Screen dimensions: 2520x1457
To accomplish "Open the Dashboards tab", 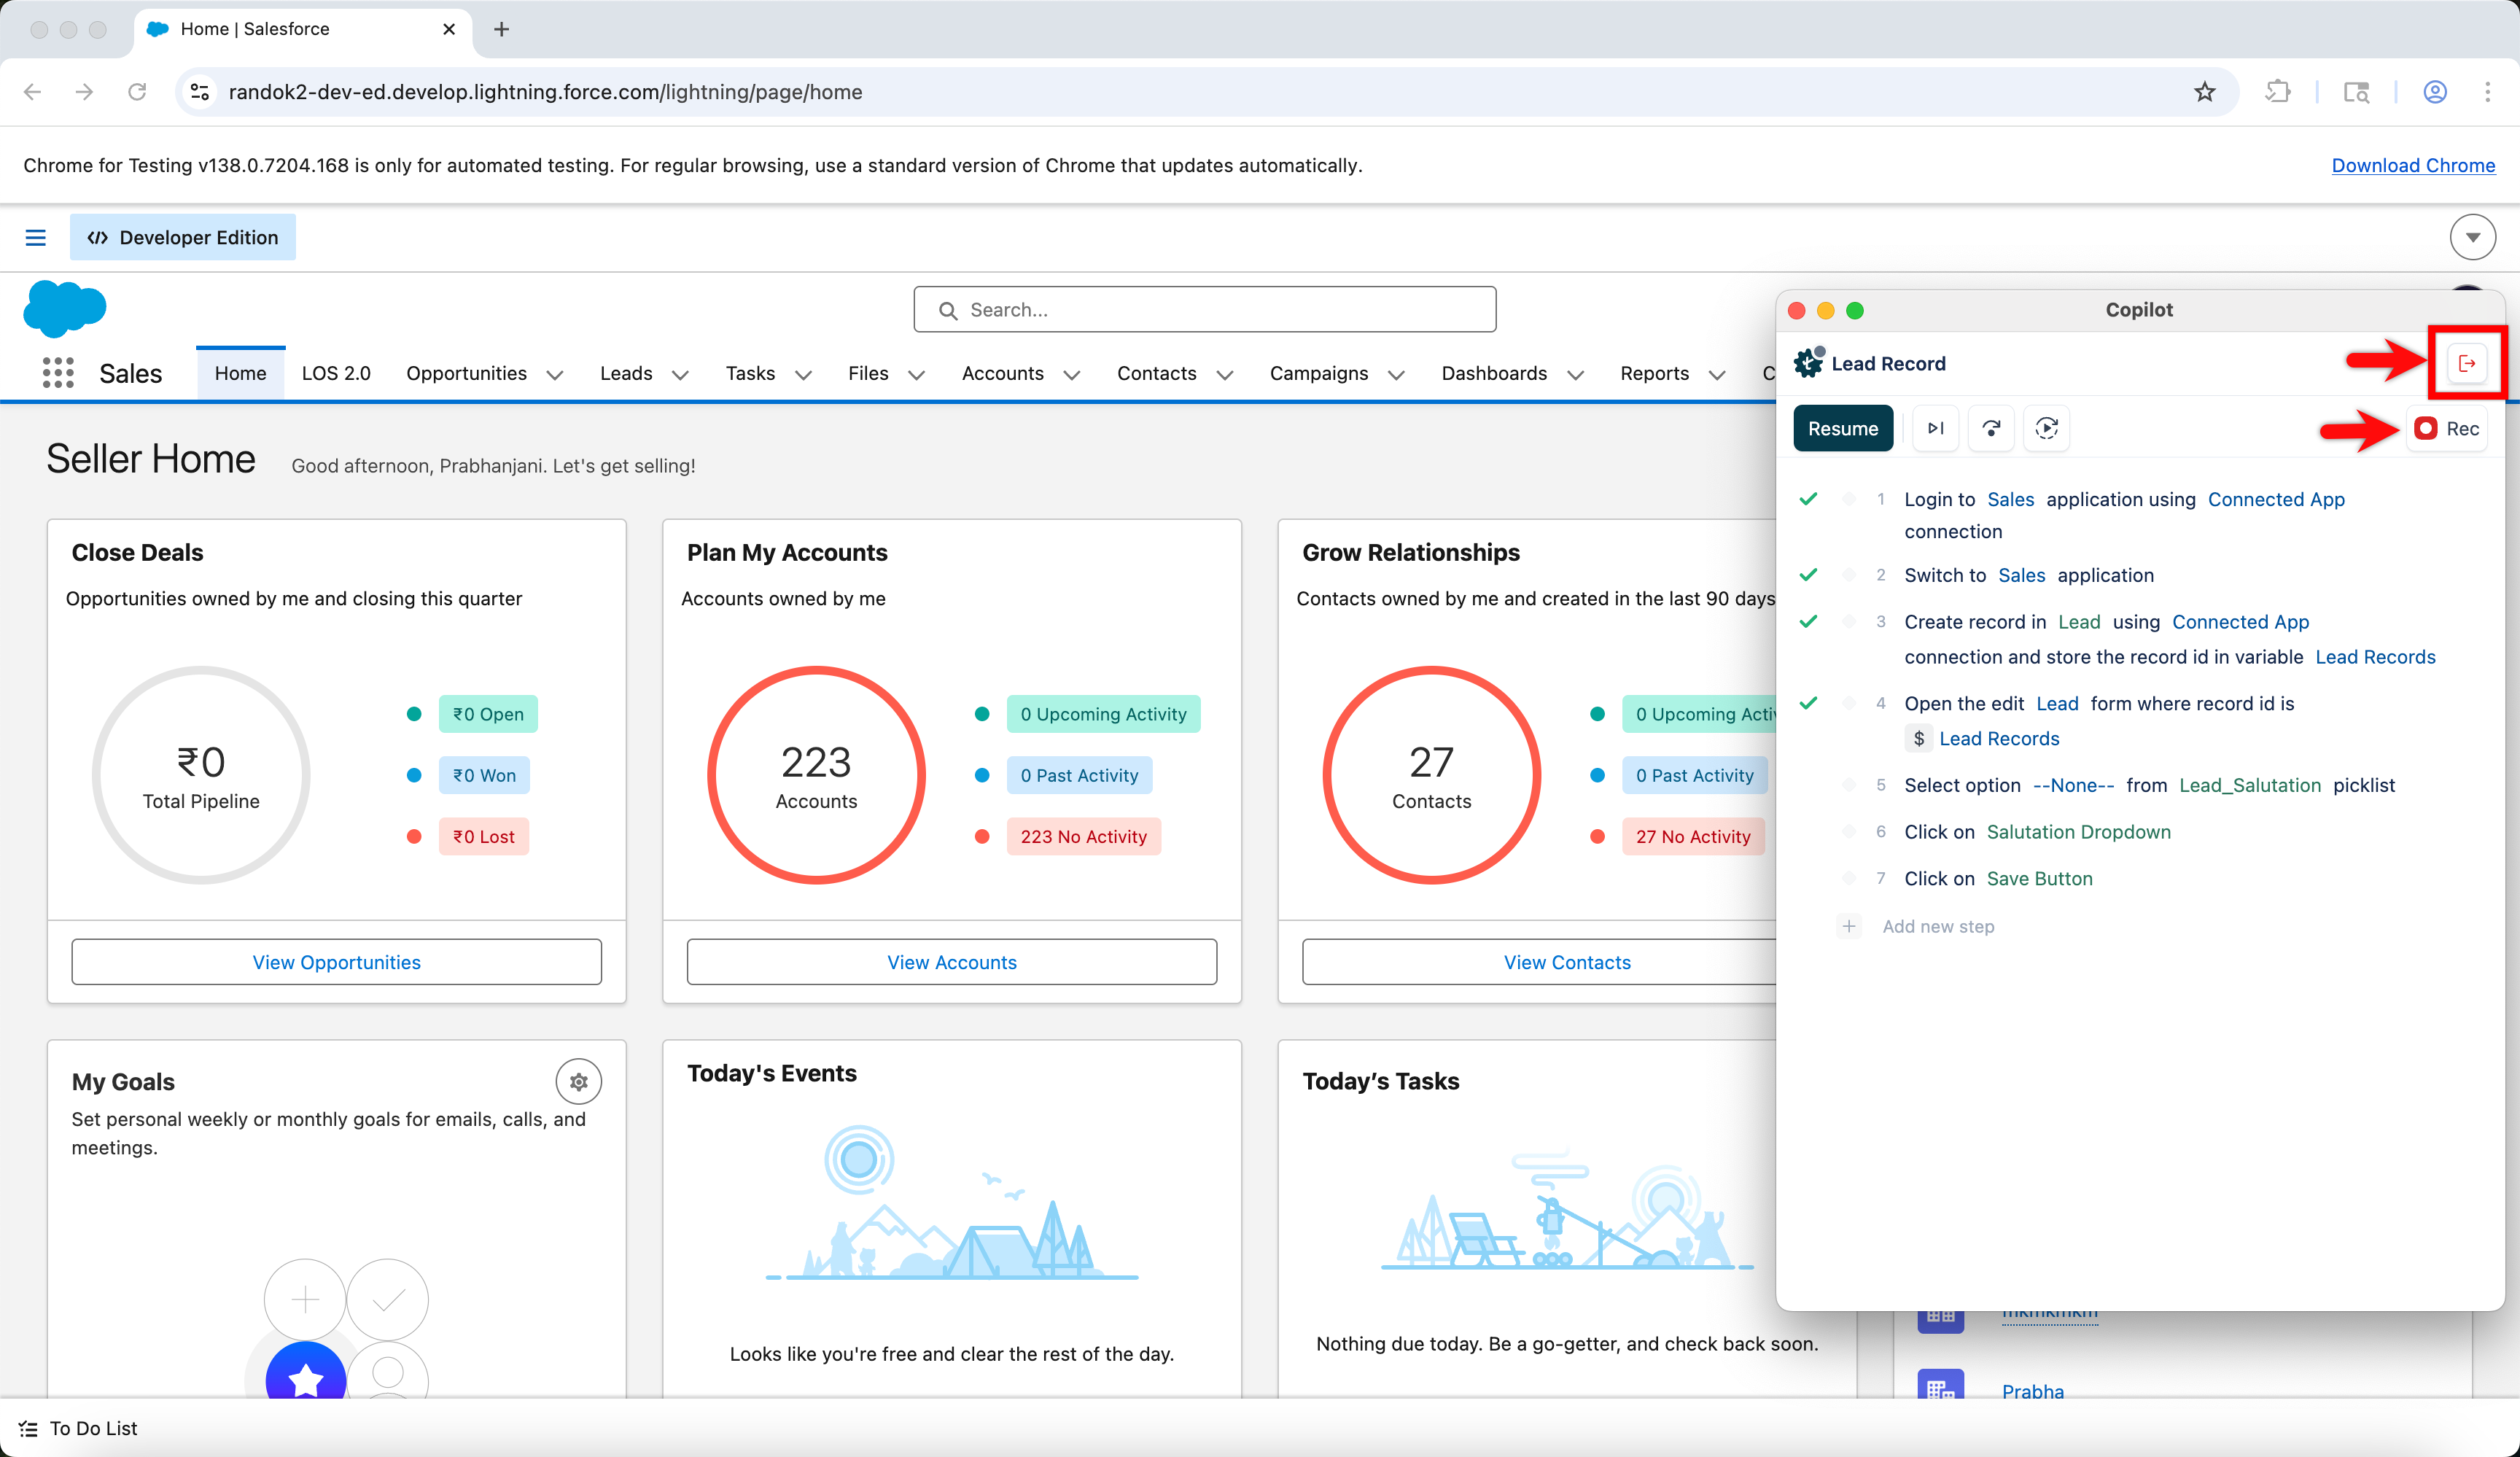I will tap(1494, 373).
